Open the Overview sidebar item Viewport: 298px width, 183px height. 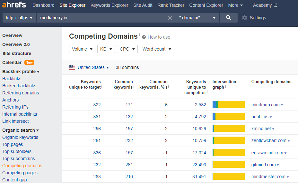pyautogui.click(x=12, y=36)
